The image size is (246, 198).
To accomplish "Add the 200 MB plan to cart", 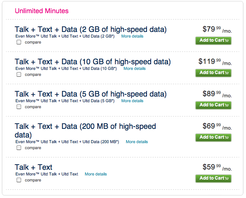I will pos(213,138).
